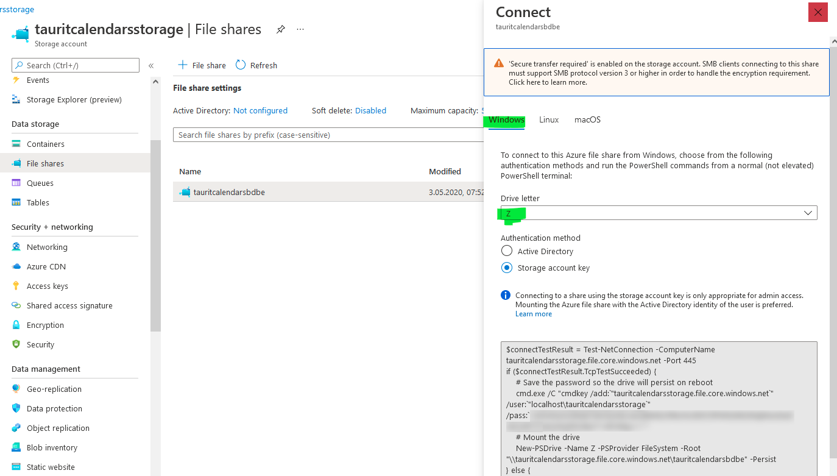837x476 pixels.
Task: Click the tauritcalendarsbdbe file share name
Action: coord(229,193)
